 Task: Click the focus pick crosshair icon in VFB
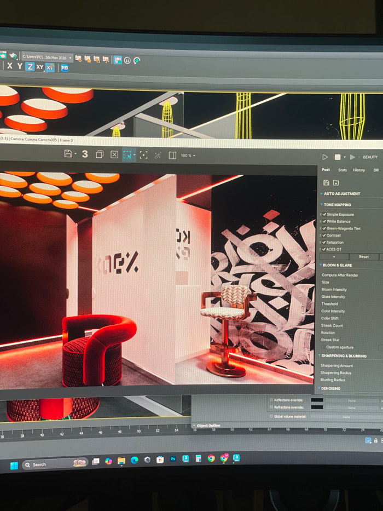143,155
